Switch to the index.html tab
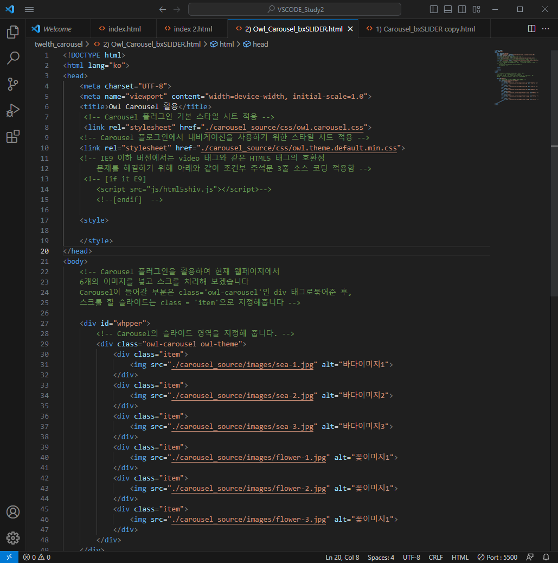 124,29
